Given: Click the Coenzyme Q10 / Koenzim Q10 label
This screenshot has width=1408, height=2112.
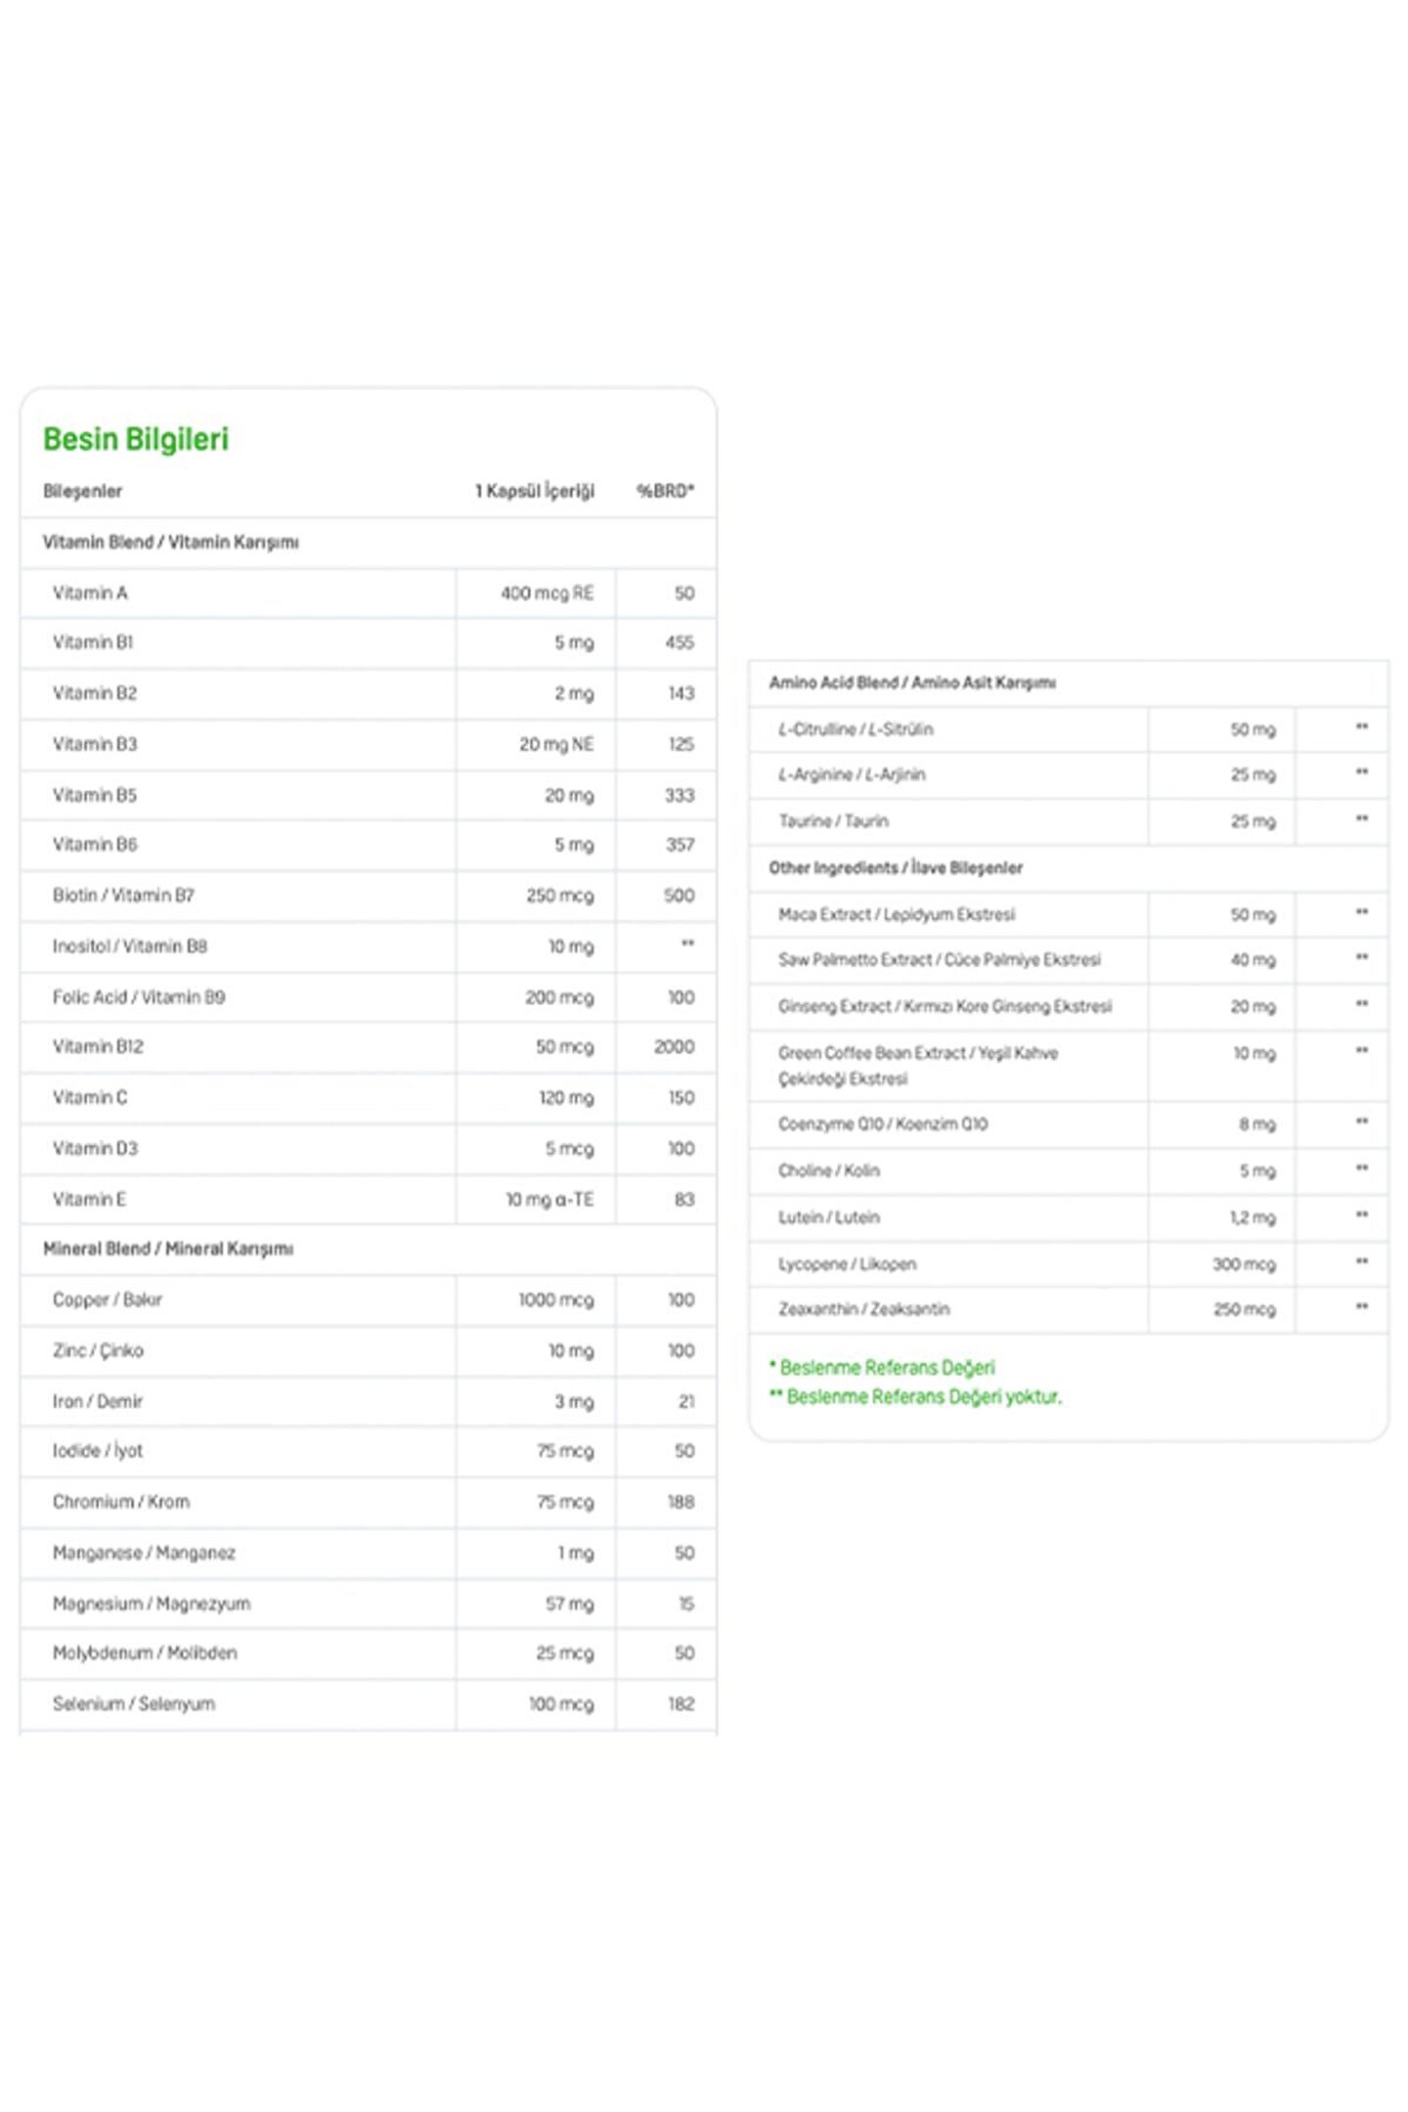Looking at the screenshot, I should tap(882, 1124).
